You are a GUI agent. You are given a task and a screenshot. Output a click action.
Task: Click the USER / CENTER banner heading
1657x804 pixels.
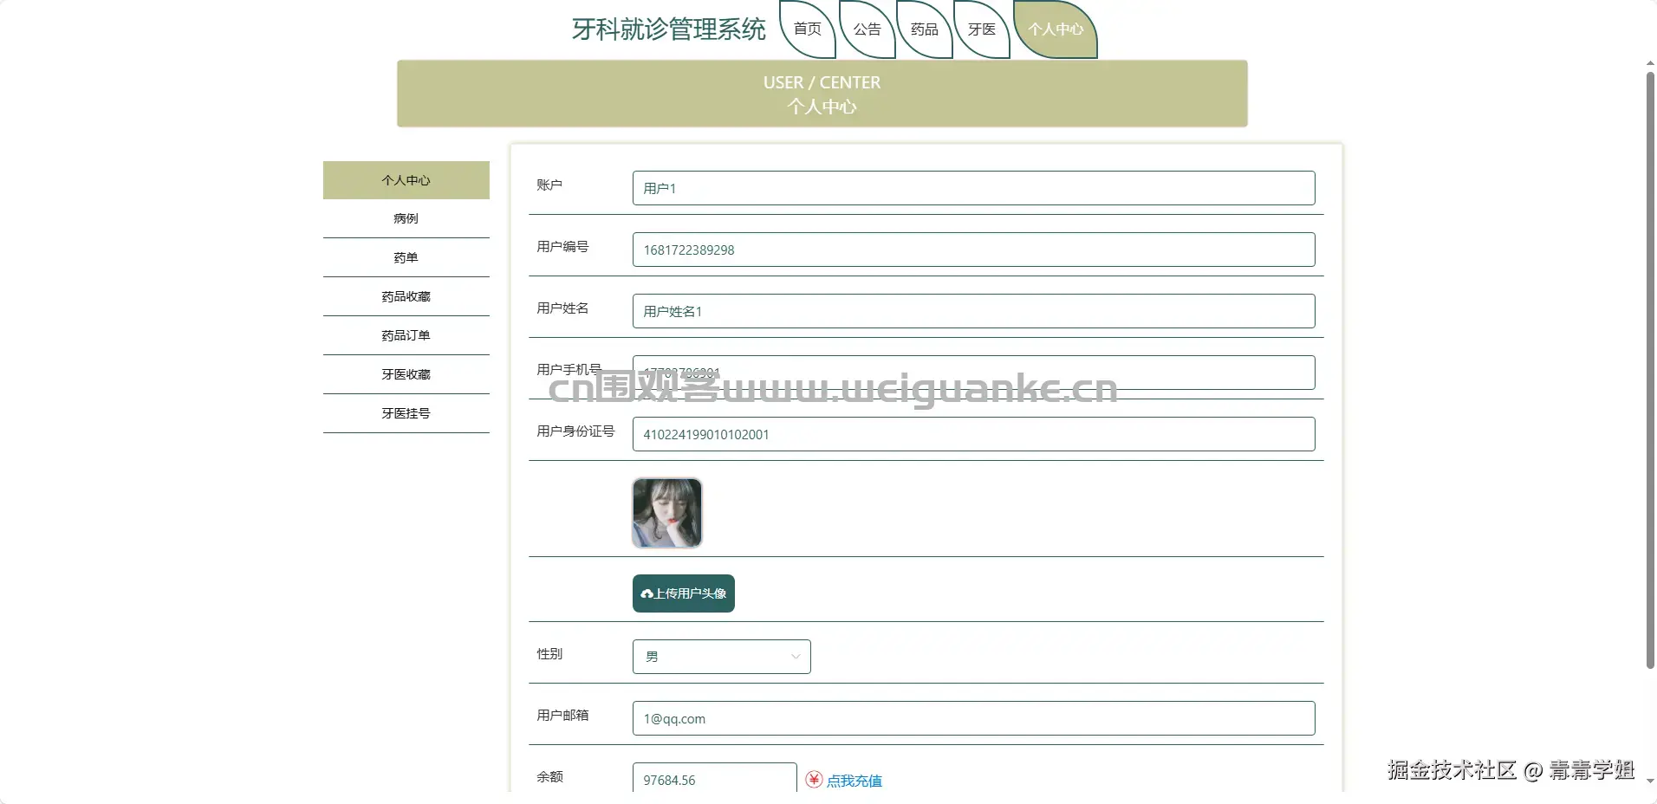pos(822,82)
